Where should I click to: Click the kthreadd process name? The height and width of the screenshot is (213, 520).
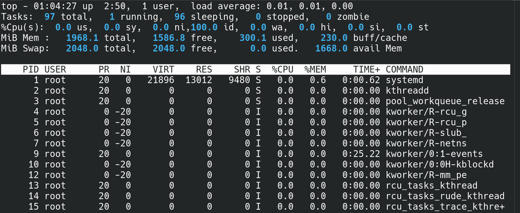tap(407, 91)
